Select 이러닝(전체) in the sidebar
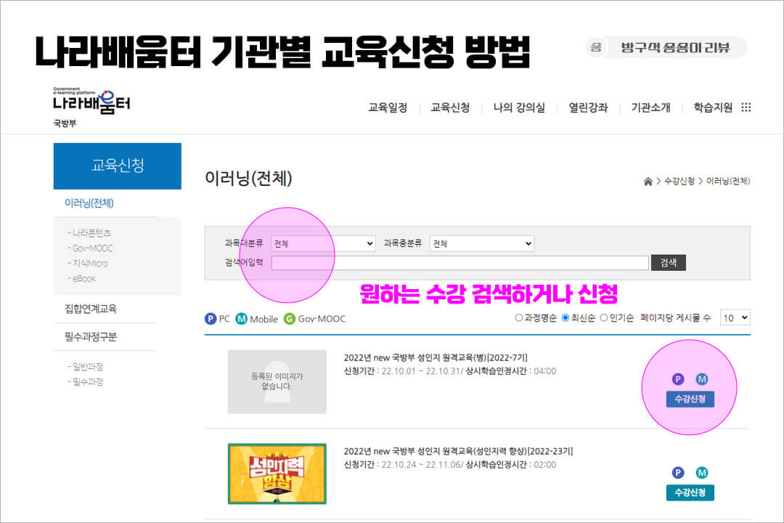This screenshot has height=523, width=784. click(x=89, y=203)
